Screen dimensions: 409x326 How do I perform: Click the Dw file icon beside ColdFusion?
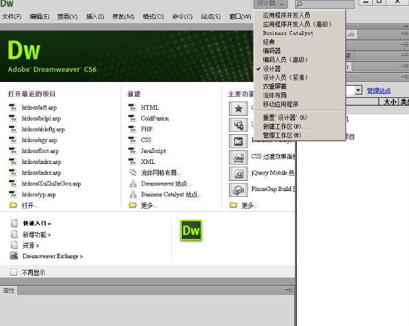pos(132,118)
